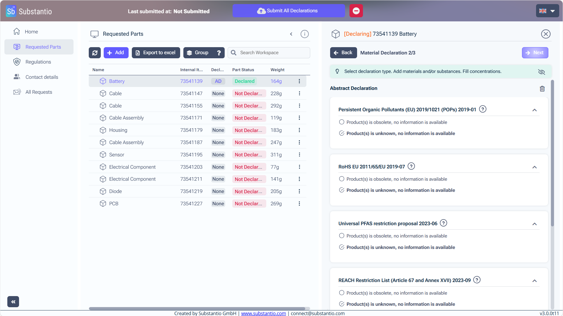Hide the declaration hint with eye icon
563x316 pixels.
541,72
